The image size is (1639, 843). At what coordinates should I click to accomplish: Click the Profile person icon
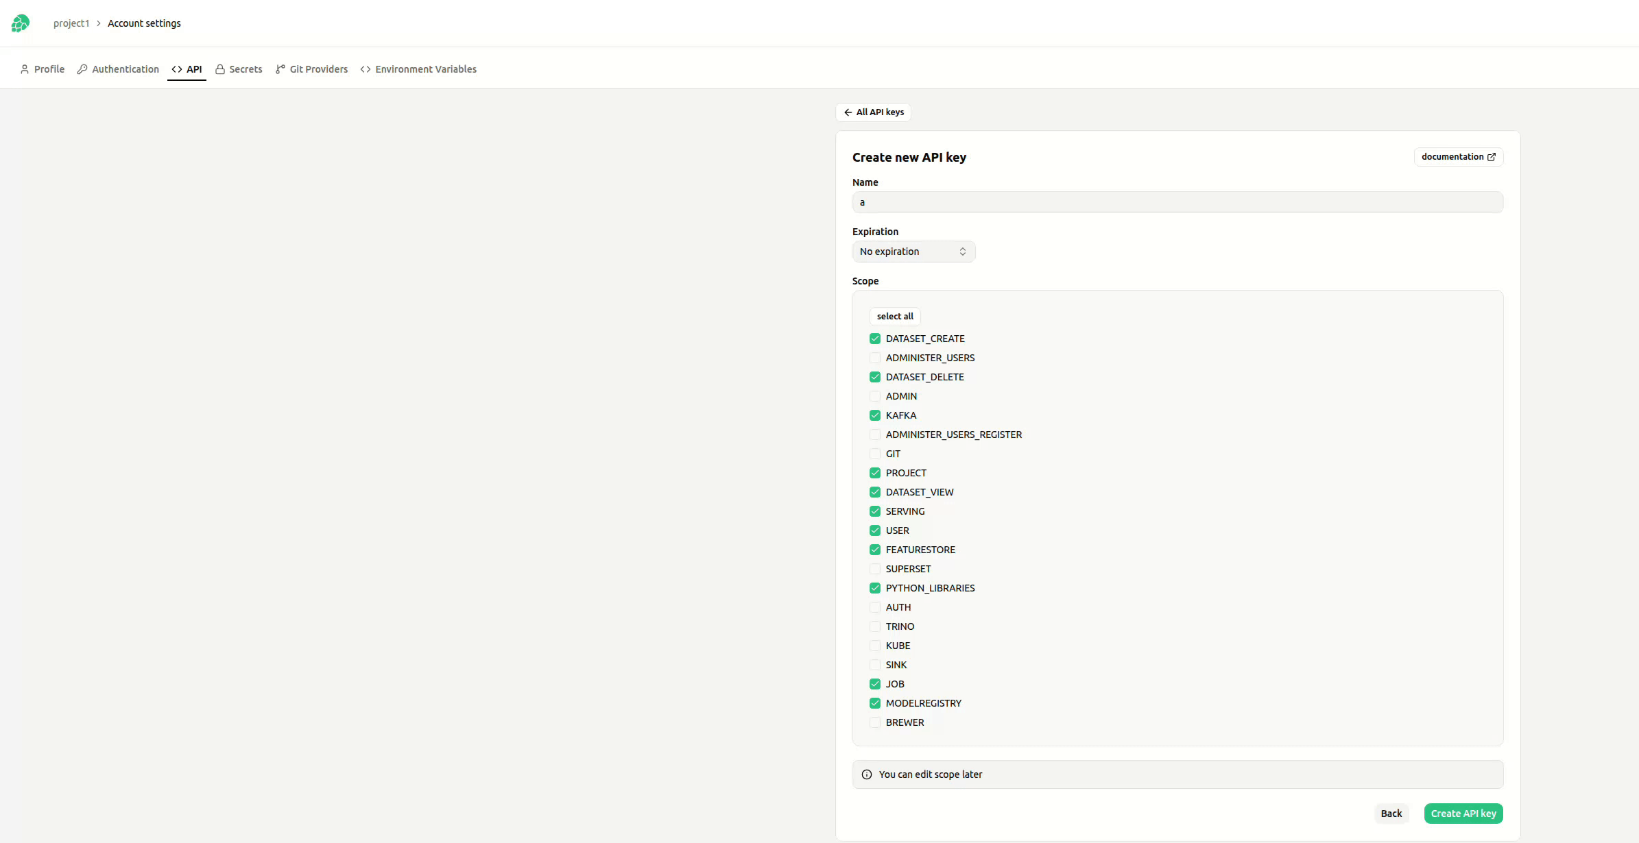coord(25,69)
